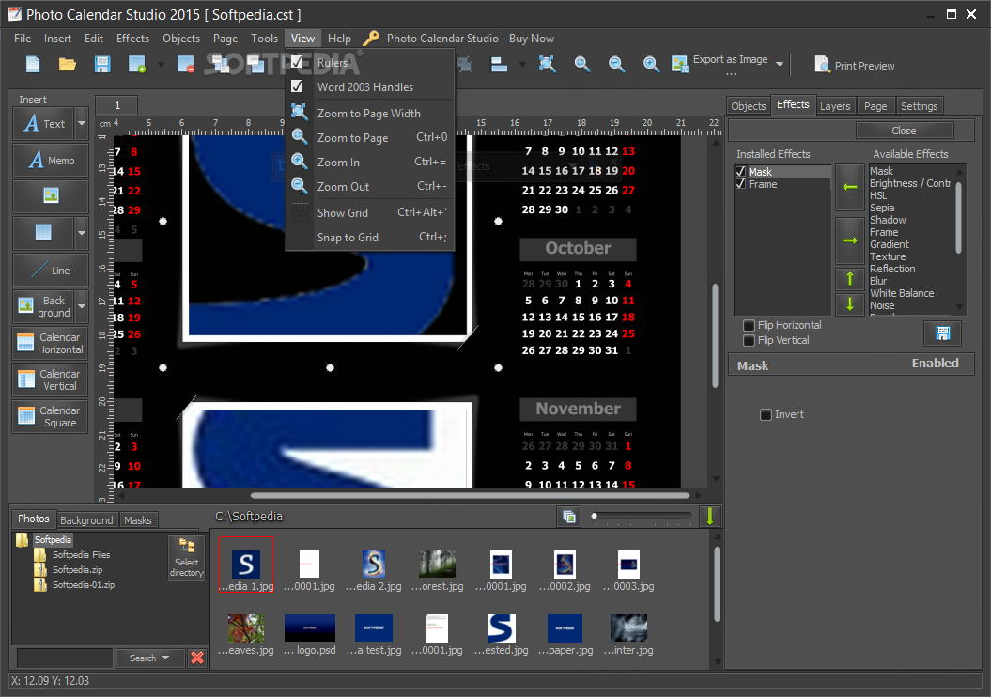The height and width of the screenshot is (697, 991).
Task: Insert a Calendar Square
Action: coord(51,416)
